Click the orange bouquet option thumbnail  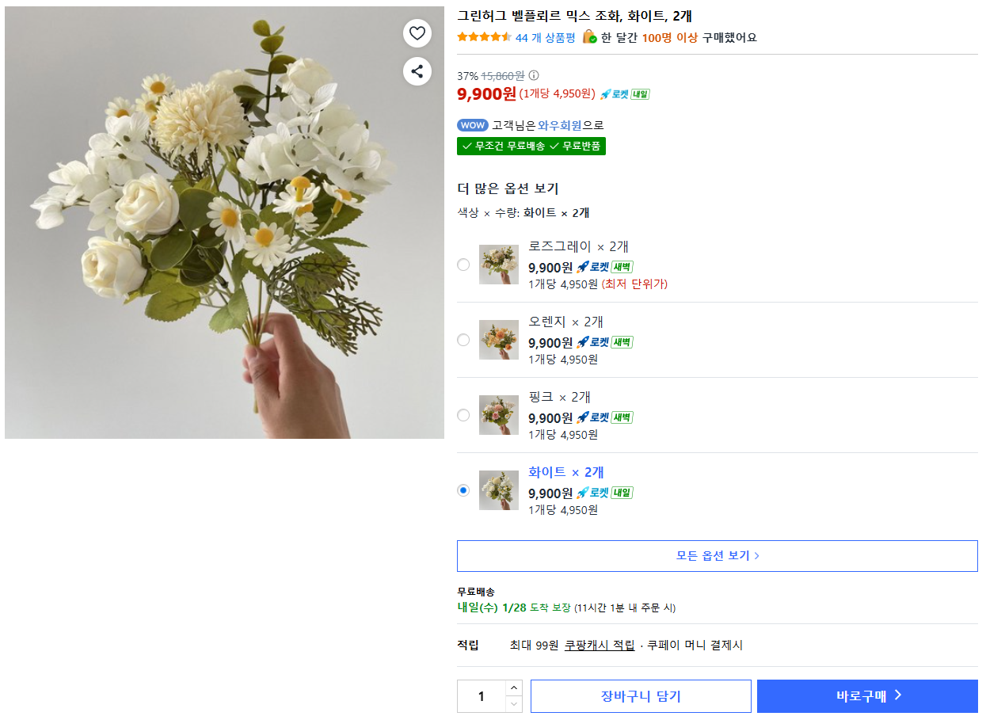point(499,340)
